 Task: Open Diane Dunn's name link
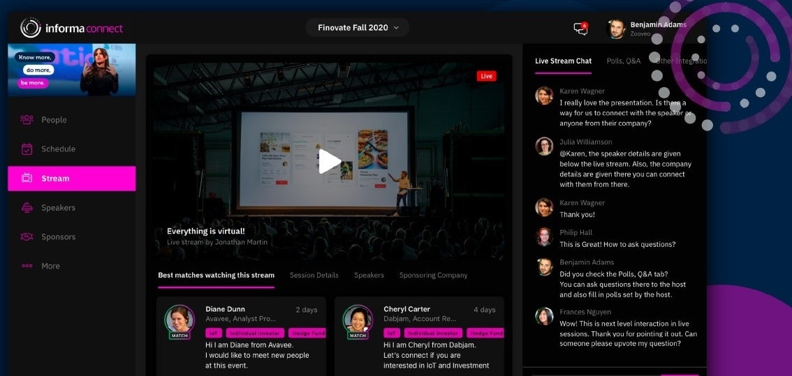coord(226,309)
